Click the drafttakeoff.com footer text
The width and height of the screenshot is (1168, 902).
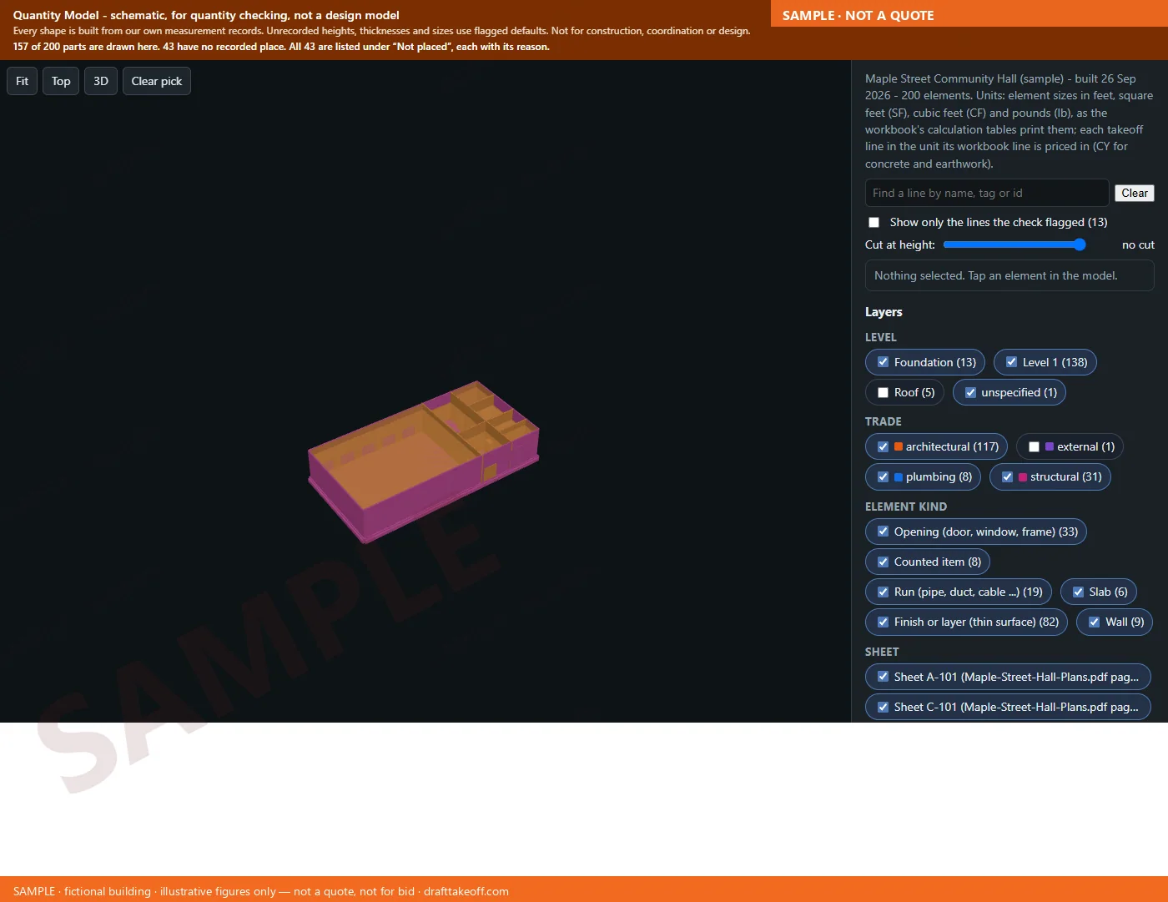click(x=466, y=891)
